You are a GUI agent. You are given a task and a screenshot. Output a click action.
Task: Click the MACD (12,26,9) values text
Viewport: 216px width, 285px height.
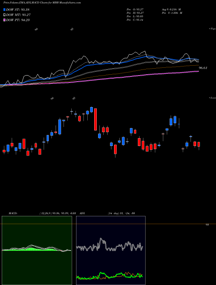[x=57, y=213]
